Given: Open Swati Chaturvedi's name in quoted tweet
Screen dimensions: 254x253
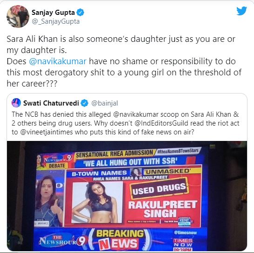Looking at the screenshot, I should 51,103.
